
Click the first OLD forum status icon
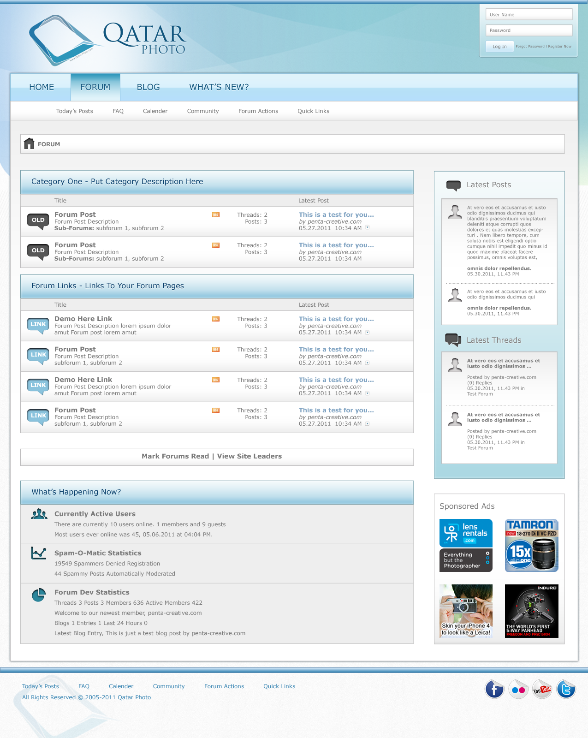(x=38, y=221)
